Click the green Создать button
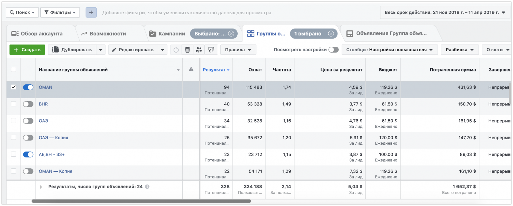 click(x=27, y=50)
